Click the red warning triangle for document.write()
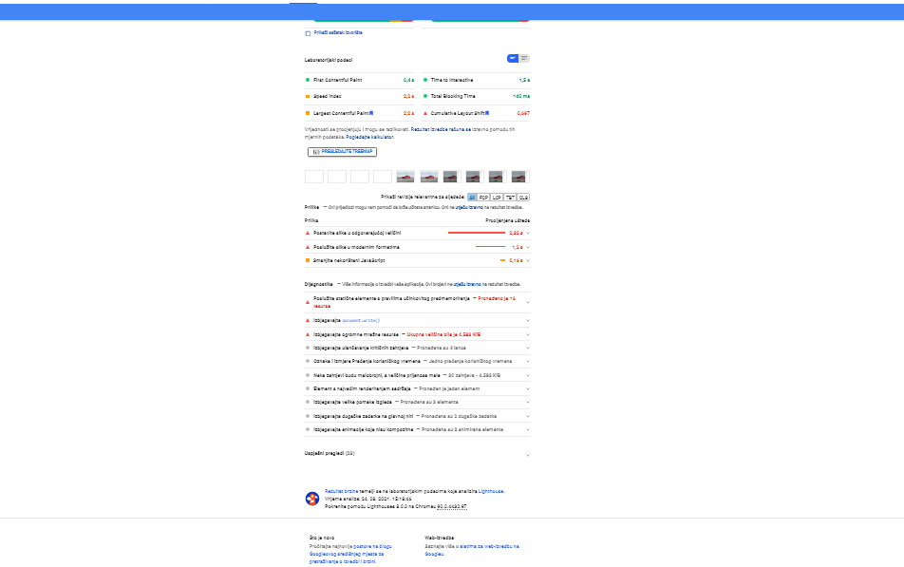This screenshot has height=567, width=904. point(308,321)
